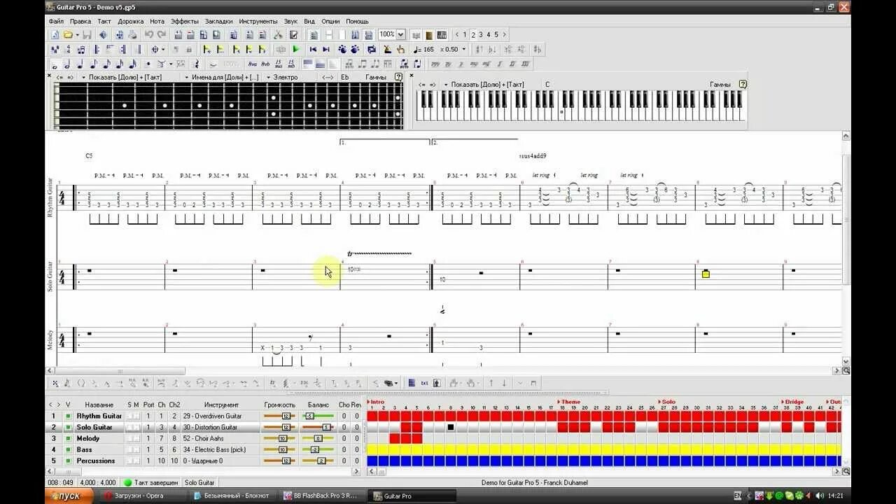Click the open file folder icon
Viewport: 896px width, 504px height.
[68, 34]
